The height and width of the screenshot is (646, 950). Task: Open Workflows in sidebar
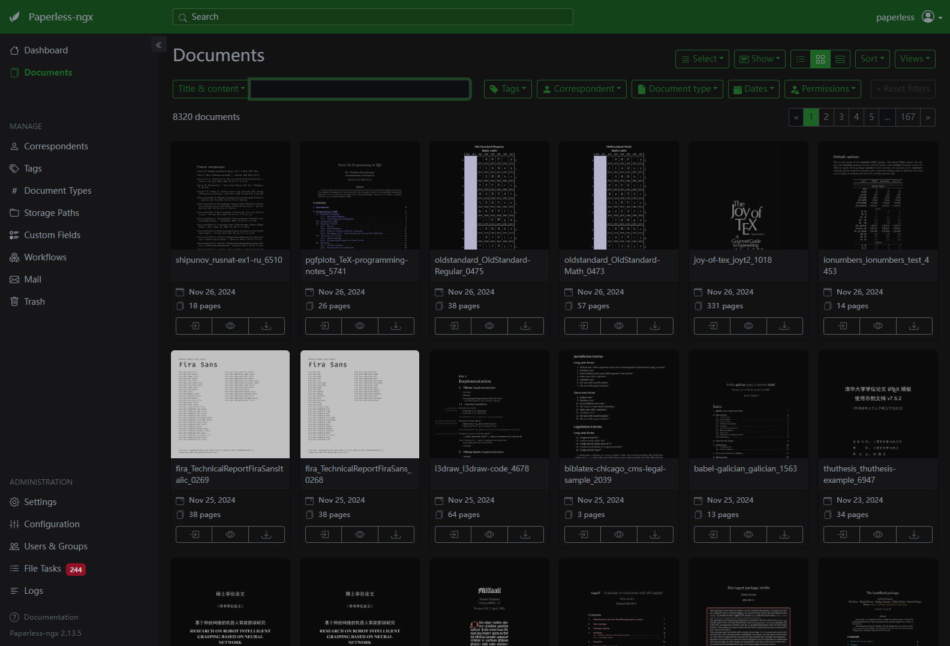point(45,257)
